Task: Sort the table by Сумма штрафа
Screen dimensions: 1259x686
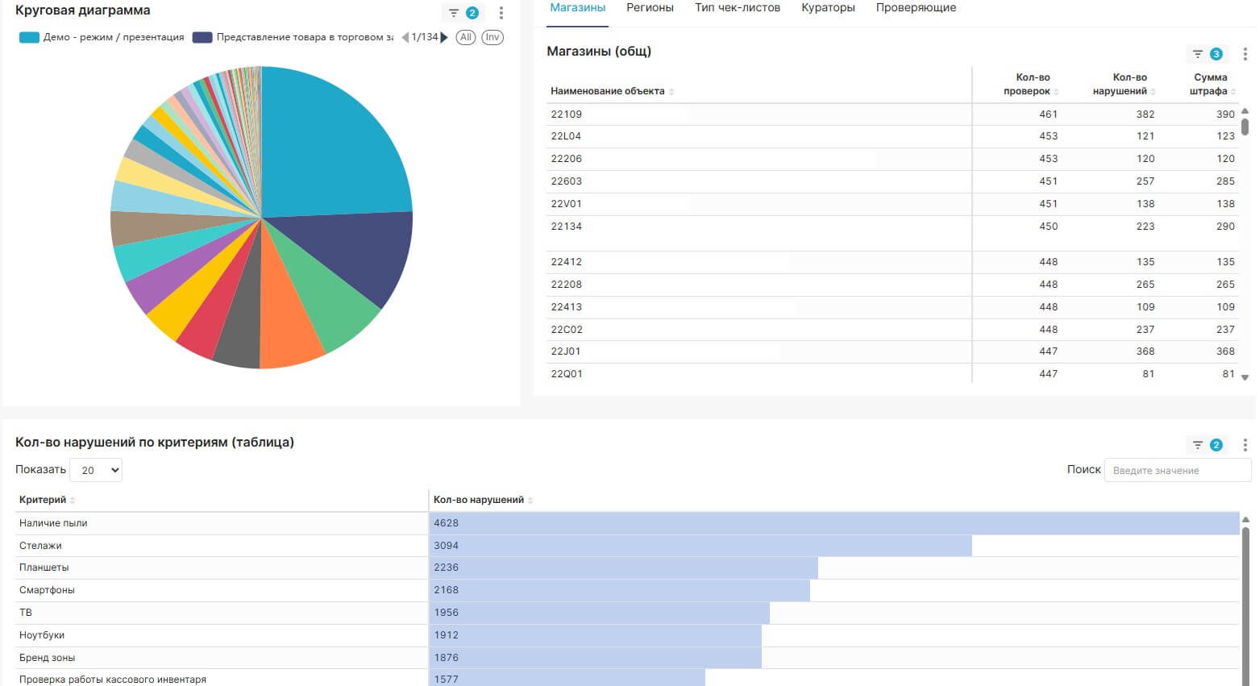Action: [x=1210, y=84]
